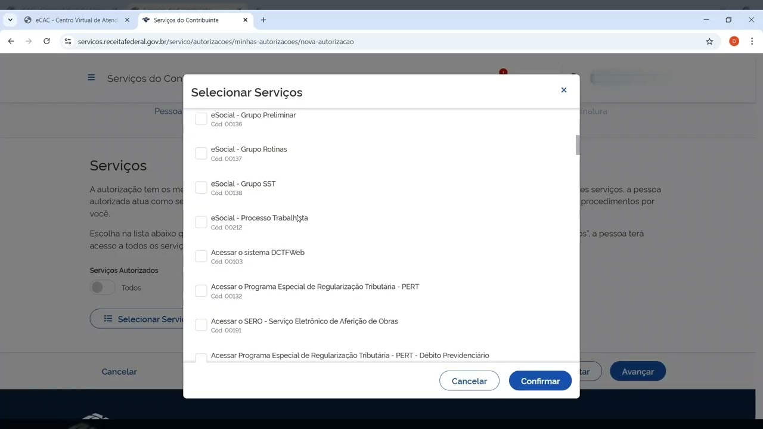This screenshot has width=763, height=429.
Task: Click the page-level Cancelar link
Action: pyautogui.click(x=119, y=371)
